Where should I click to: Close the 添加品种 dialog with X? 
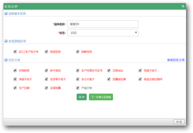pos(183,6)
